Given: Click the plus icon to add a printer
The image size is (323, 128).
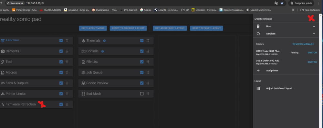Looking at the screenshot, I should 258,71.
